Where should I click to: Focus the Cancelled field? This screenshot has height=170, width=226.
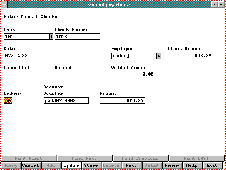coord(19,75)
